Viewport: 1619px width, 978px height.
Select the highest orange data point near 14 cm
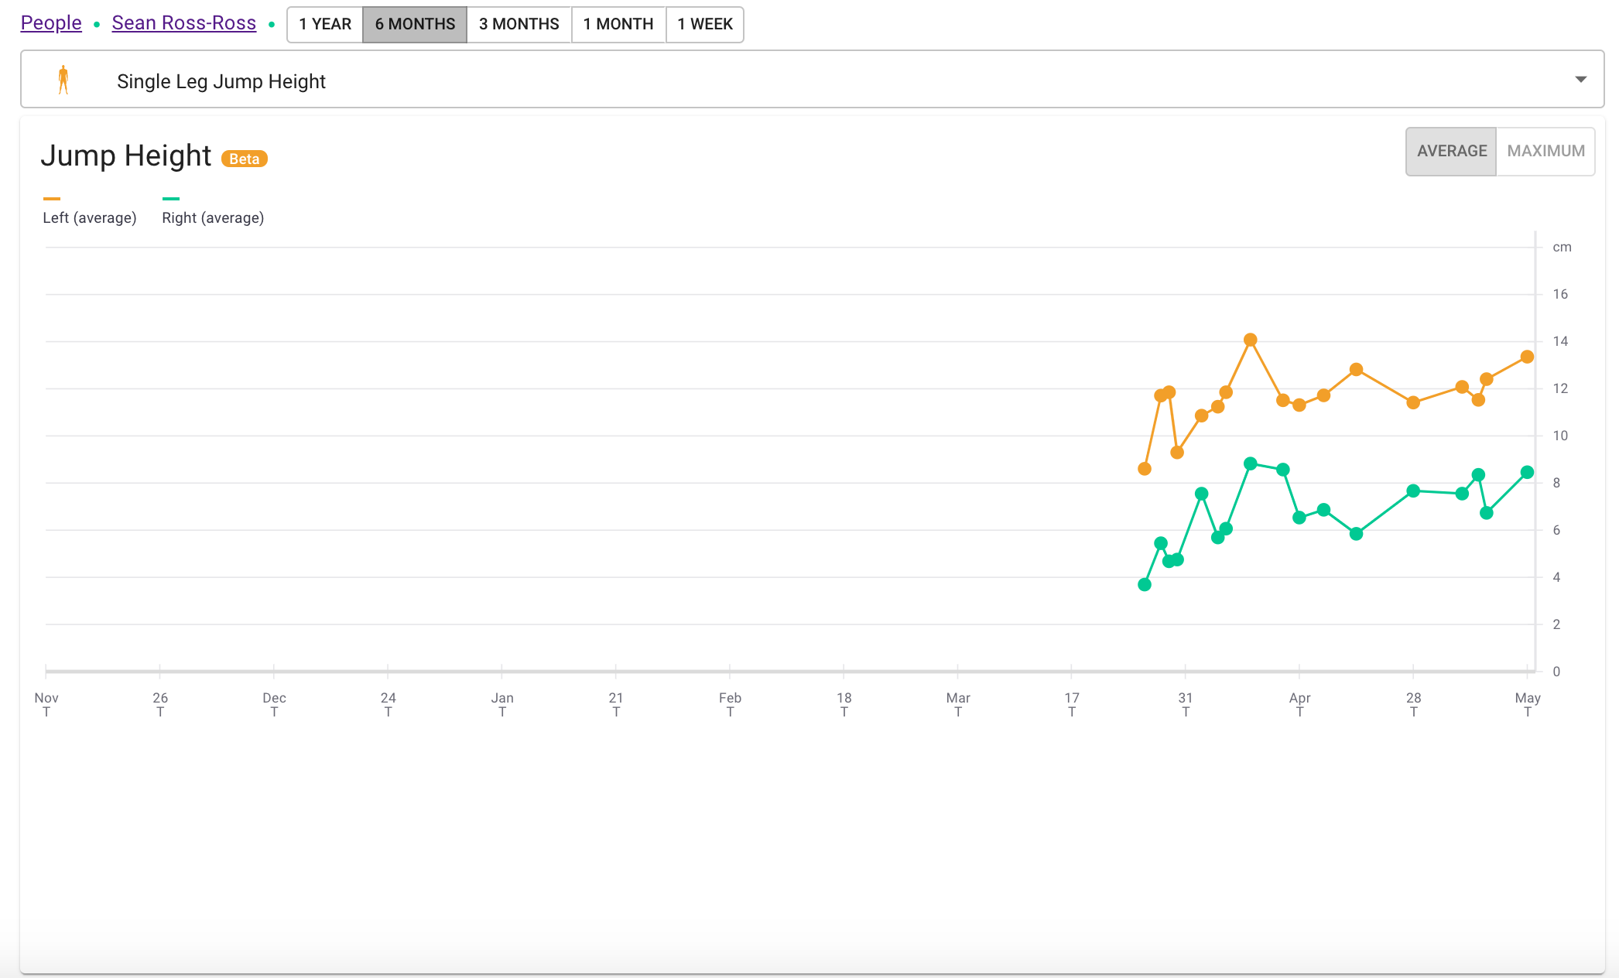coord(1250,340)
